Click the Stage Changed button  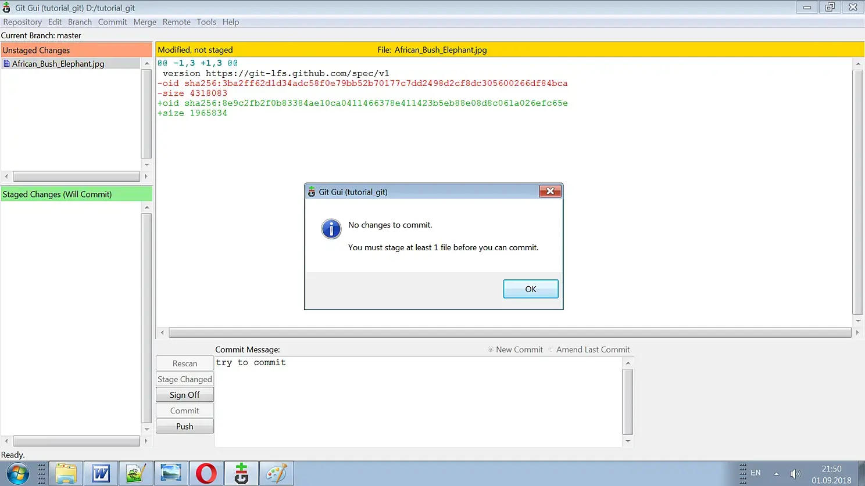[x=185, y=379]
